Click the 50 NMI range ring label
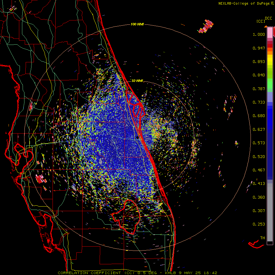The width and height of the screenshot is (275, 275). point(137,81)
